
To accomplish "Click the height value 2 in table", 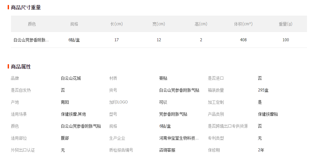I will pos(201,40).
